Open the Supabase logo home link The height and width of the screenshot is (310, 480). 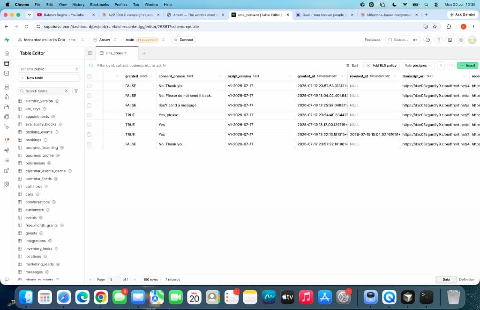7,40
